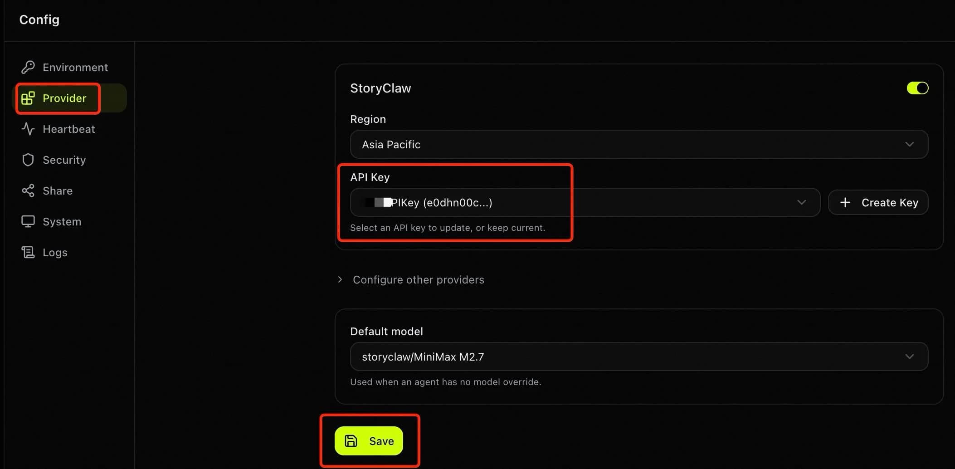Screen dimensions: 955x469
Task: Go to the Heartbeat settings
Action: tap(69, 129)
